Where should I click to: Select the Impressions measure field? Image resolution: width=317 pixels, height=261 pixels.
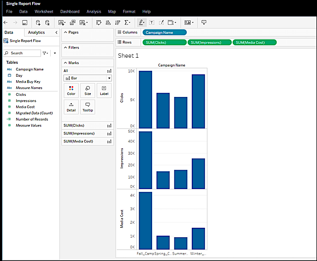click(26, 101)
